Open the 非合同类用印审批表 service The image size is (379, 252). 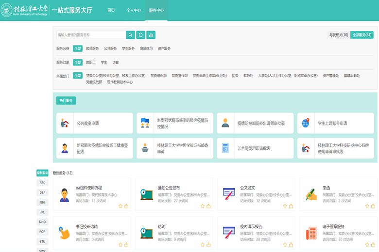pyautogui.click(x=254, y=148)
